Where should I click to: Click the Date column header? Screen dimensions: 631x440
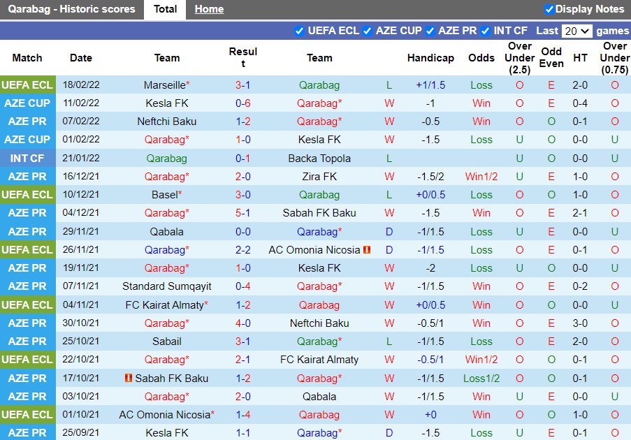click(81, 58)
